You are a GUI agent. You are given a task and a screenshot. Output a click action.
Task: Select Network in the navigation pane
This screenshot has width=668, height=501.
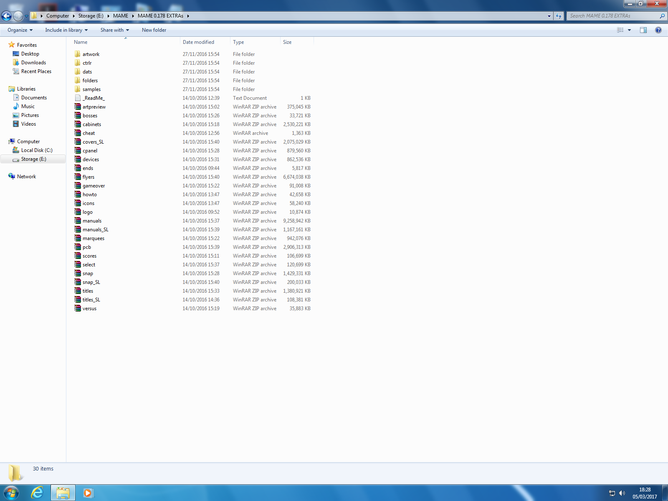26,177
